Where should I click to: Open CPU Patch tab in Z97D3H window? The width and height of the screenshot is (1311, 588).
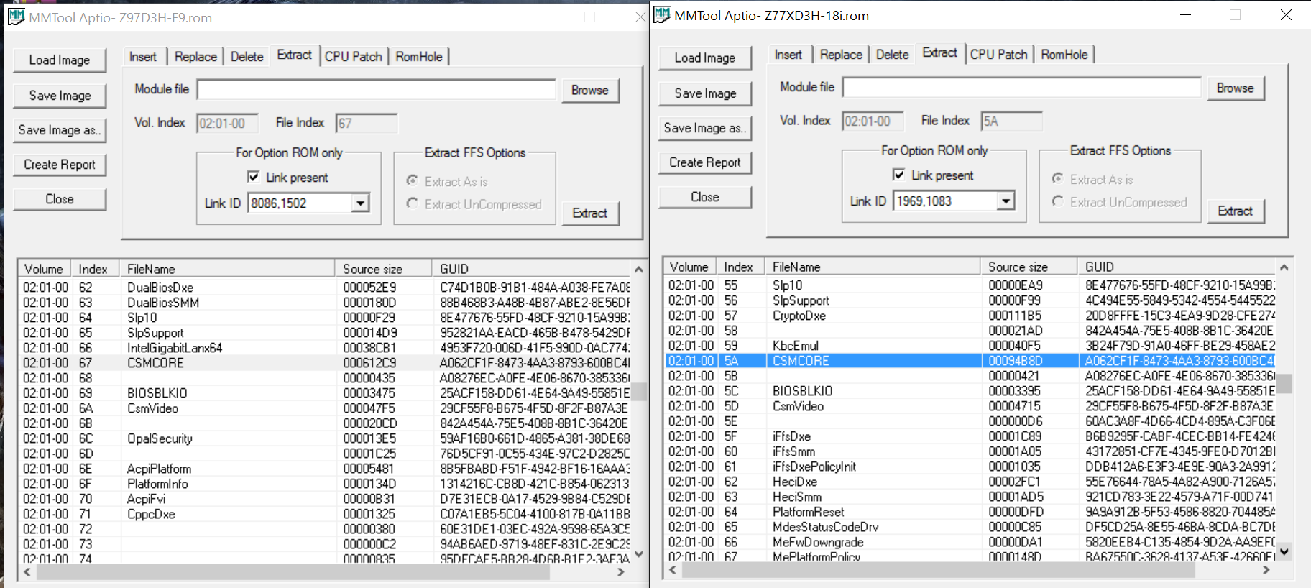(x=353, y=57)
